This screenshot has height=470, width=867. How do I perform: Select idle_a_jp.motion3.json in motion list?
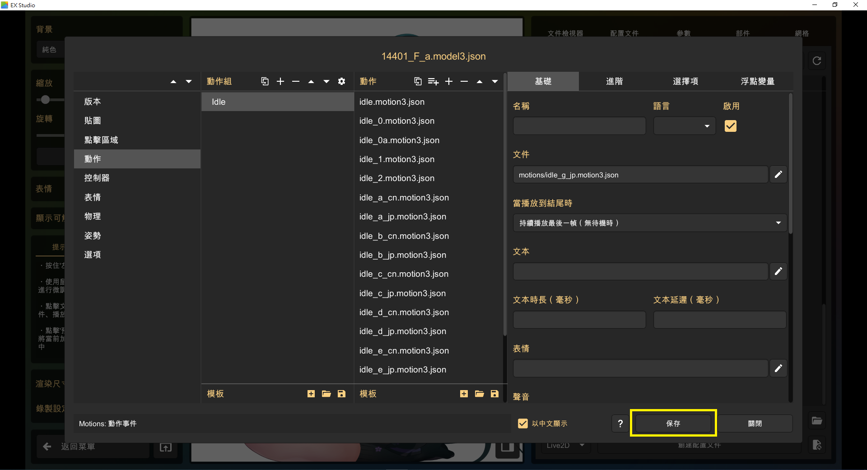[x=402, y=217]
